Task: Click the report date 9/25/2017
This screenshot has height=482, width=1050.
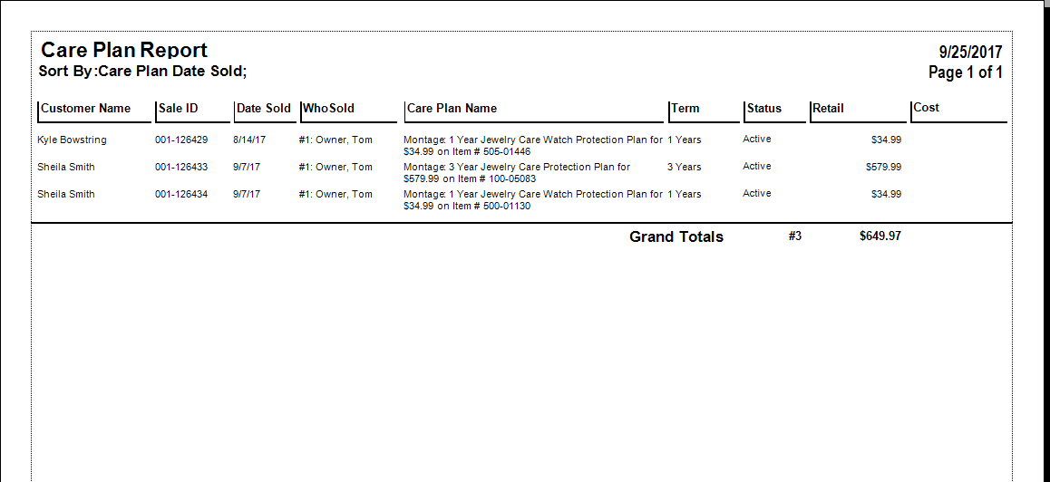Action: coord(970,53)
